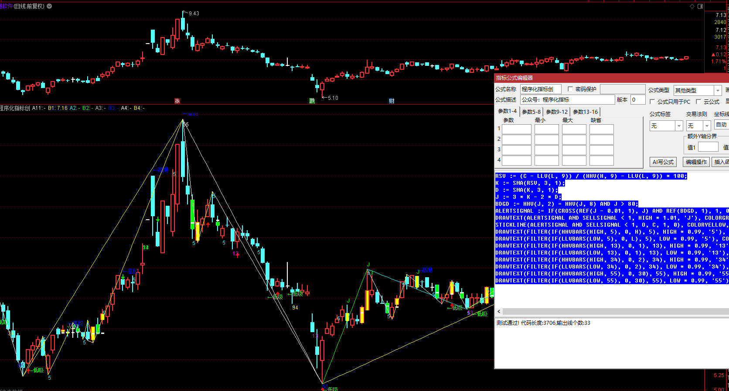Open the 公式类型 dropdown

[x=717, y=90]
